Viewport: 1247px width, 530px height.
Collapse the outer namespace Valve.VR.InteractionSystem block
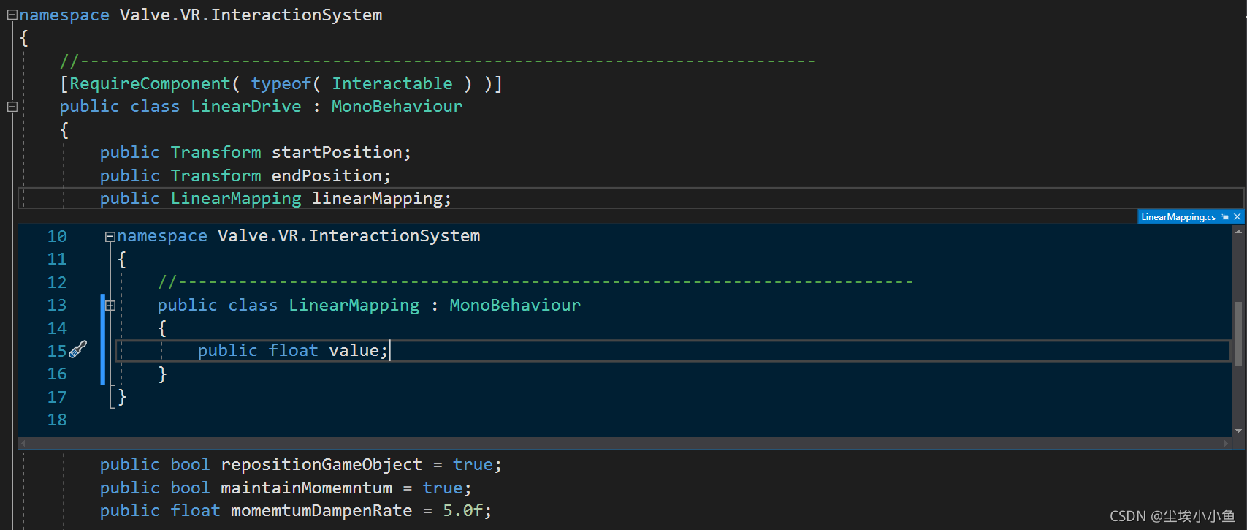click(12, 15)
